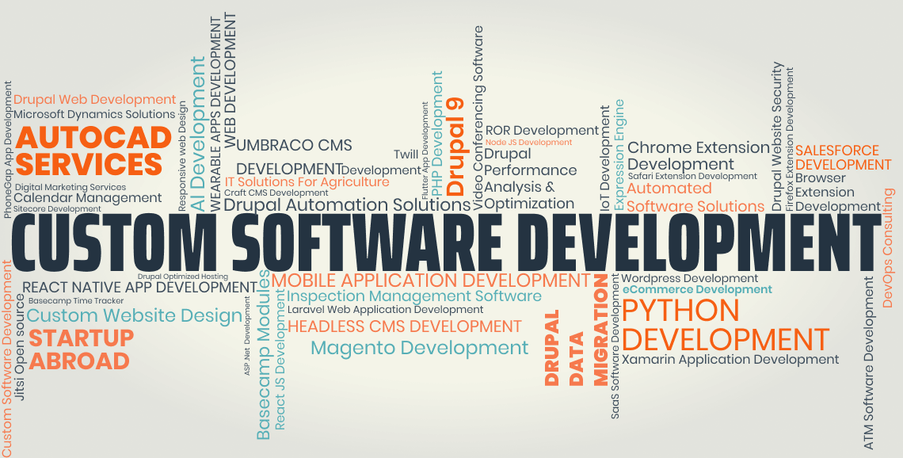Screen dimensions: 903x458
Task: Click the small Twill word
Action: (x=406, y=155)
